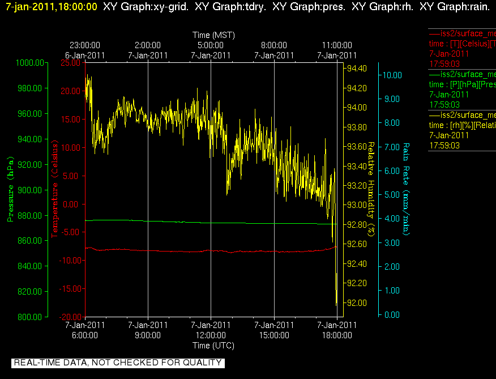Click the Rain Rate (mm/min) axis title
496x379 pixels.
tap(406, 189)
